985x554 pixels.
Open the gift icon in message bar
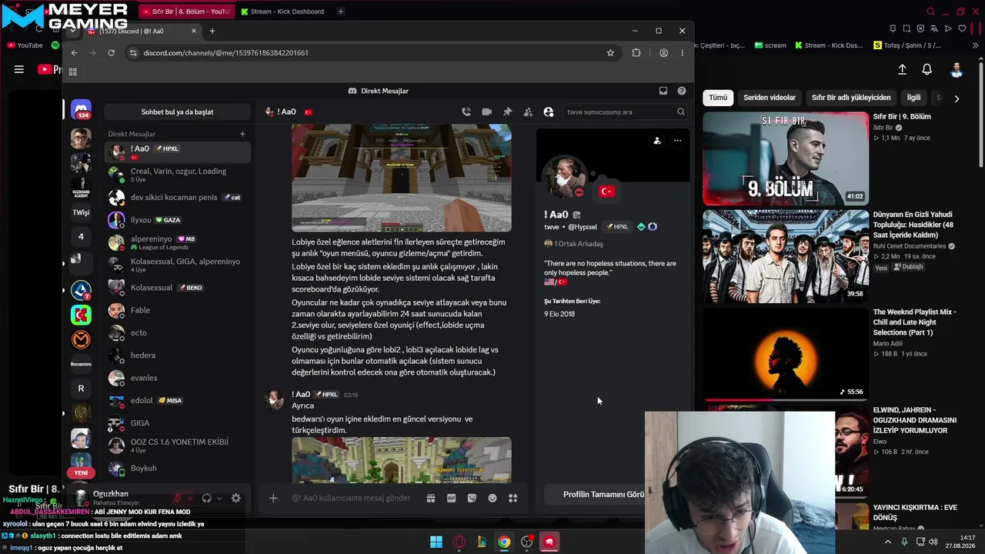[431, 498]
